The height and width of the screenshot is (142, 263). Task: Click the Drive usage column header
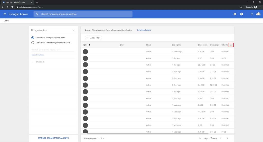point(214,45)
